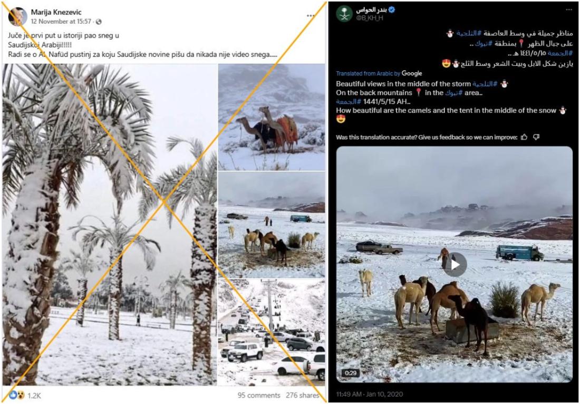Play the camel video in the tweet
This screenshot has height=404, width=580.
pos(455,265)
